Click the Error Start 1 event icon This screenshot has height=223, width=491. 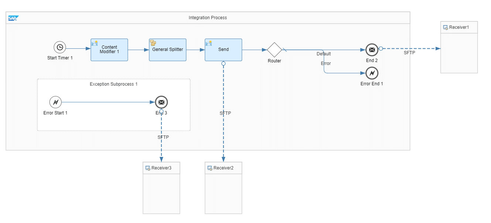[55, 102]
